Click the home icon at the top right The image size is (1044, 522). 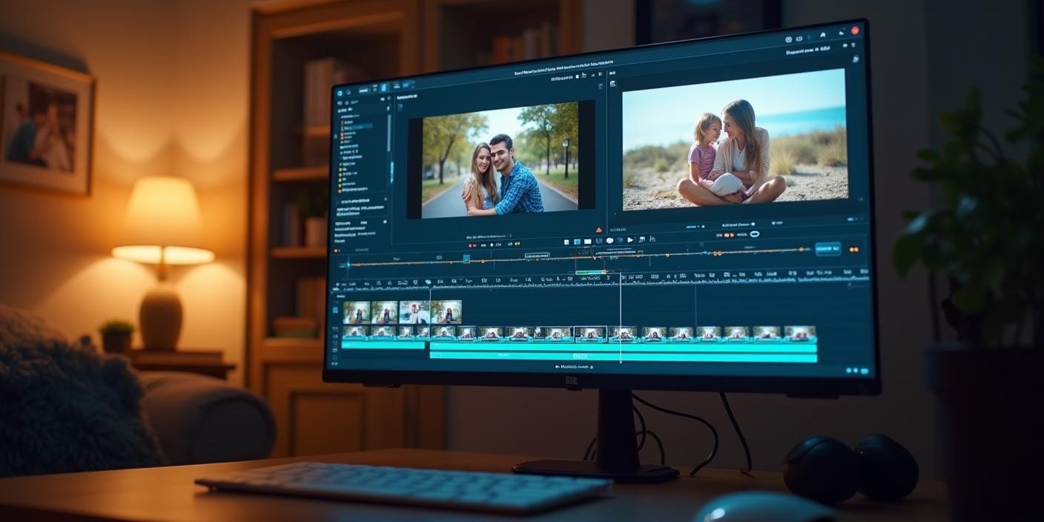coord(822,34)
